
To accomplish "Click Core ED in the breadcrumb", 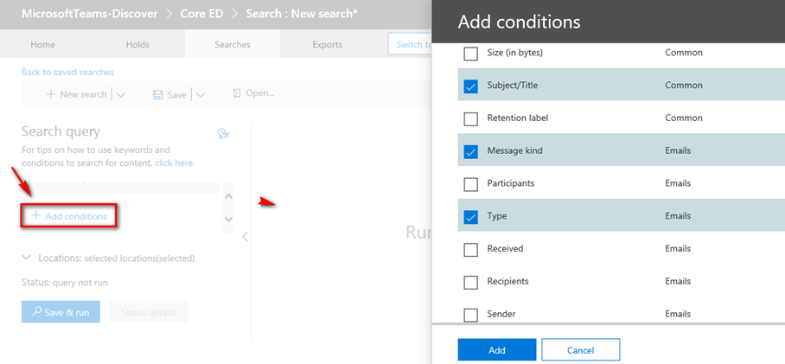I will click(x=202, y=14).
